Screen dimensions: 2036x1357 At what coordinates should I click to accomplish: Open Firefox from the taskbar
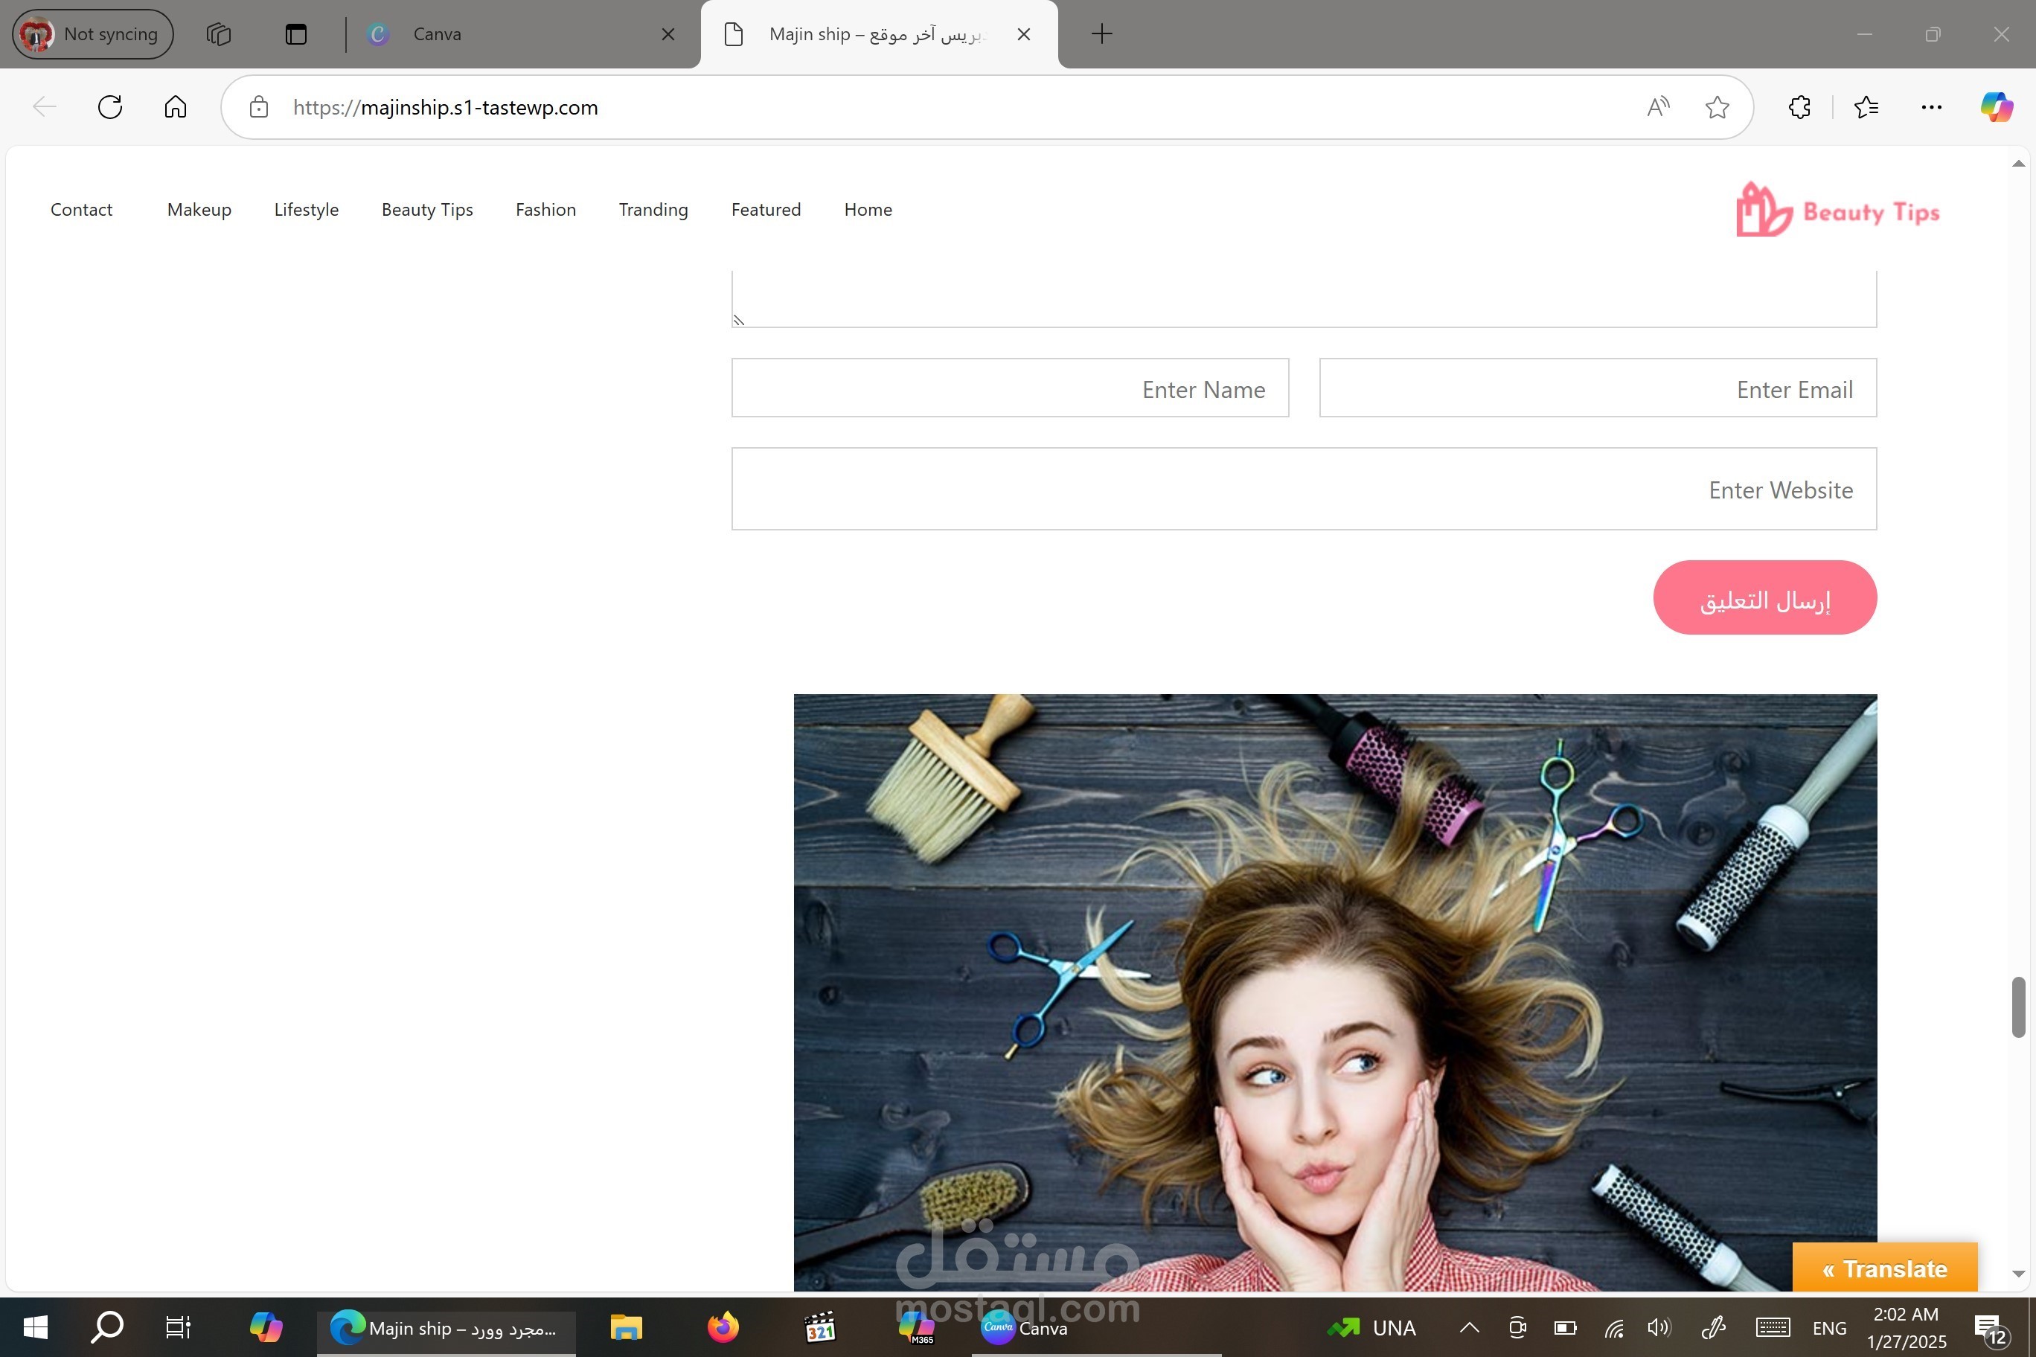(x=723, y=1326)
